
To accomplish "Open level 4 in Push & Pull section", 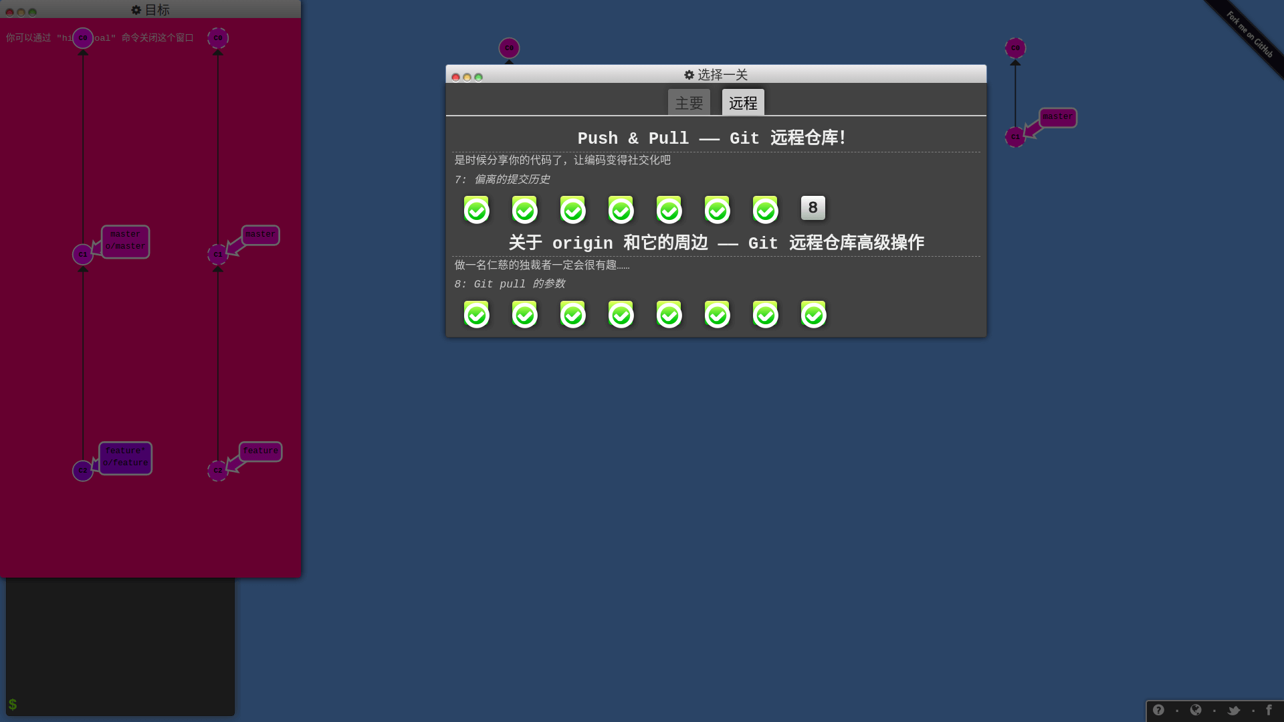I will click(x=621, y=209).
